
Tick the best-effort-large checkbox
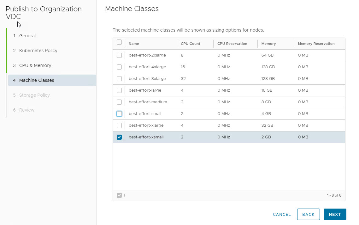click(119, 90)
